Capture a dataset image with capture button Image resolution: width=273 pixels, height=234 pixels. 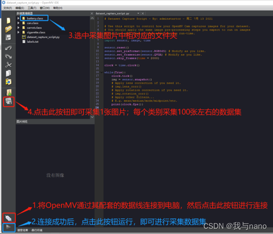[x=9, y=101]
